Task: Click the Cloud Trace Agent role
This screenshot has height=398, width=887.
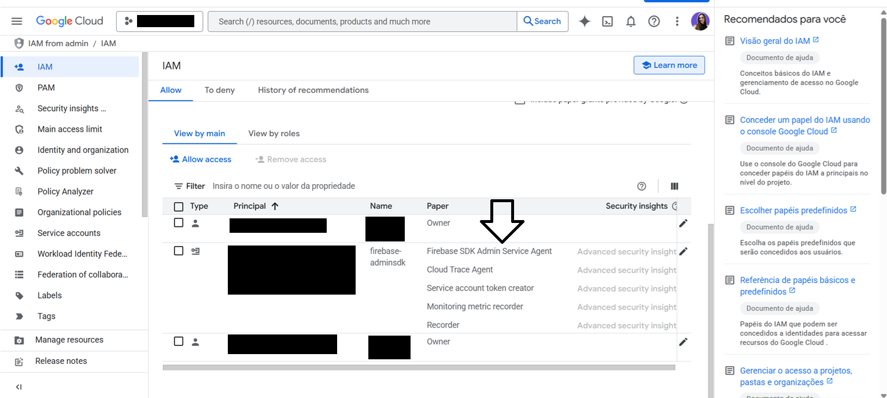Action: click(x=460, y=270)
